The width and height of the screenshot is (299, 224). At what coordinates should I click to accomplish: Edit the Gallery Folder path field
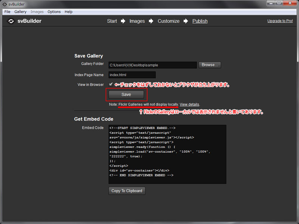(x=152, y=65)
